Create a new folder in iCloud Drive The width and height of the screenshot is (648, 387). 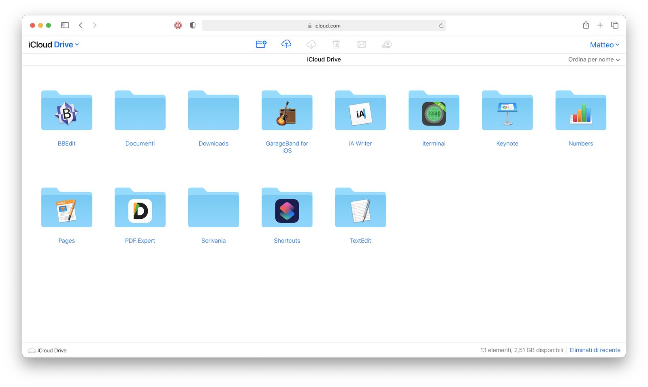[261, 44]
